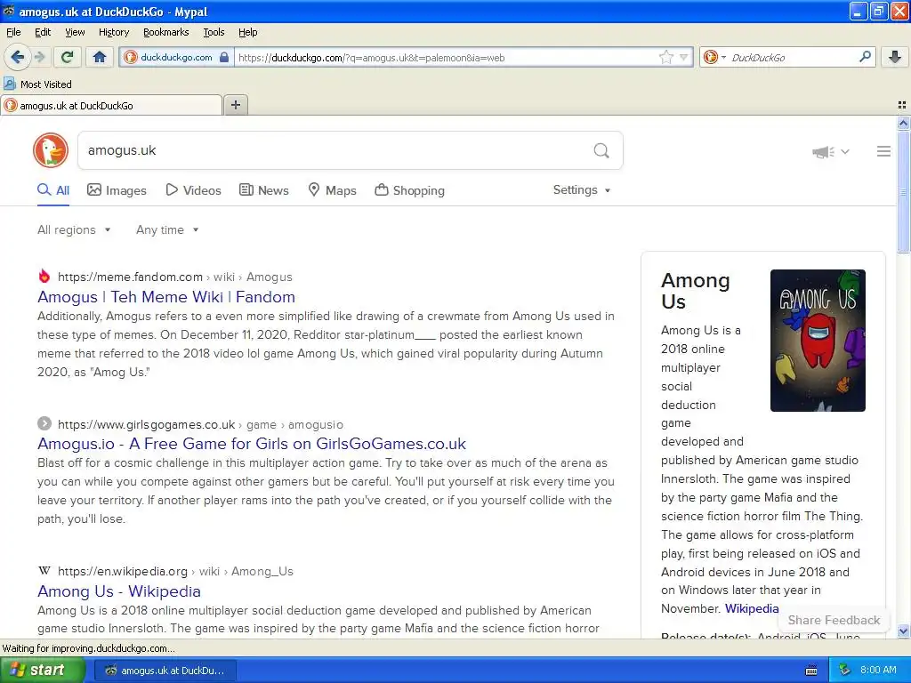Click the announcements chevron next to megaphone
This screenshot has width=911, height=683.
[845, 151]
